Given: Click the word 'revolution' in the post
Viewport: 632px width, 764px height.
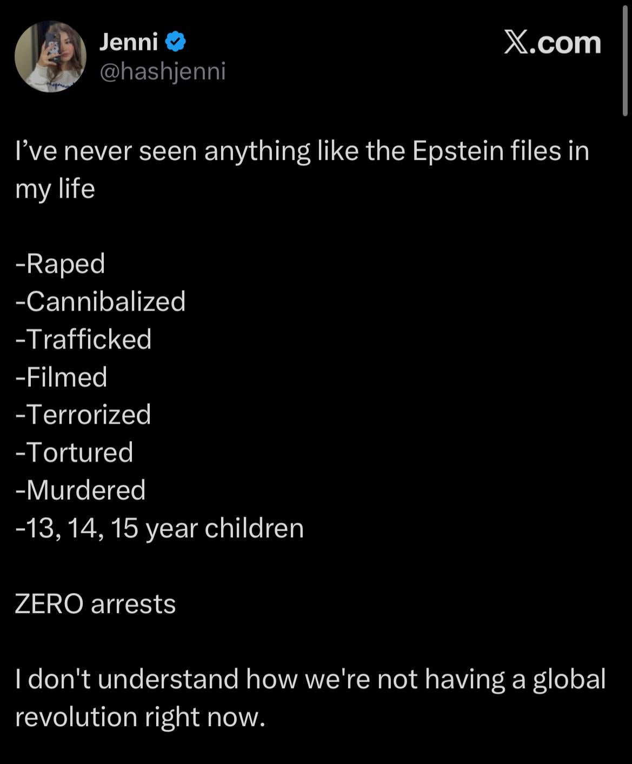Looking at the screenshot, I should (x=76, y=717).
